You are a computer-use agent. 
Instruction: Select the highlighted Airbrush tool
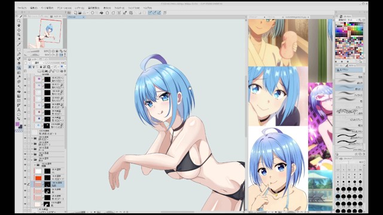point(19,68)
